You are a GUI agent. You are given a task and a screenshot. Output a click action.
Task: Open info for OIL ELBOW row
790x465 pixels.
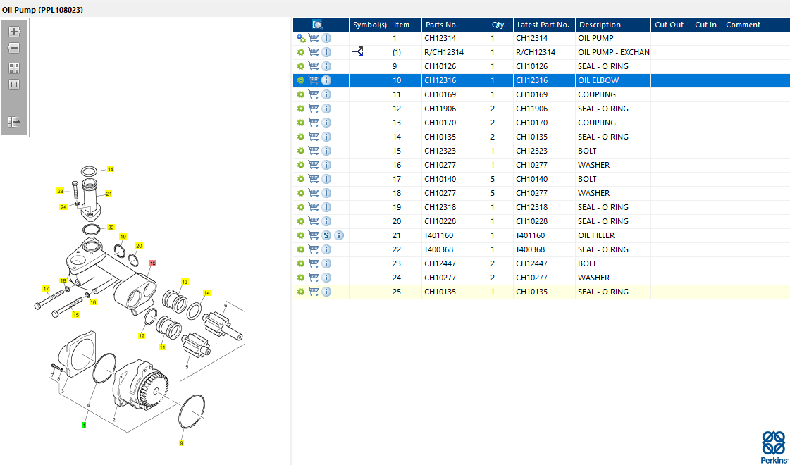[x=326, y=81]
